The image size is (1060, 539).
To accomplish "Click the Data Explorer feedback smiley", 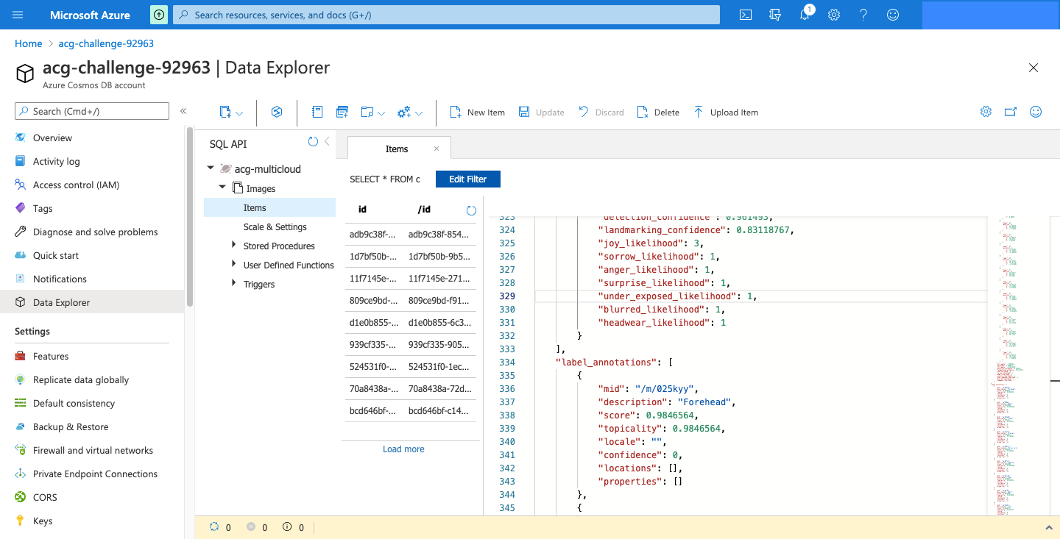I will tap(1036, 112).
